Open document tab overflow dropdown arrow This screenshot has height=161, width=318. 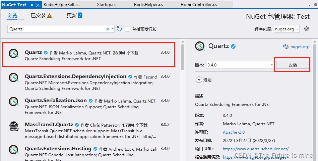pos(310,5)
